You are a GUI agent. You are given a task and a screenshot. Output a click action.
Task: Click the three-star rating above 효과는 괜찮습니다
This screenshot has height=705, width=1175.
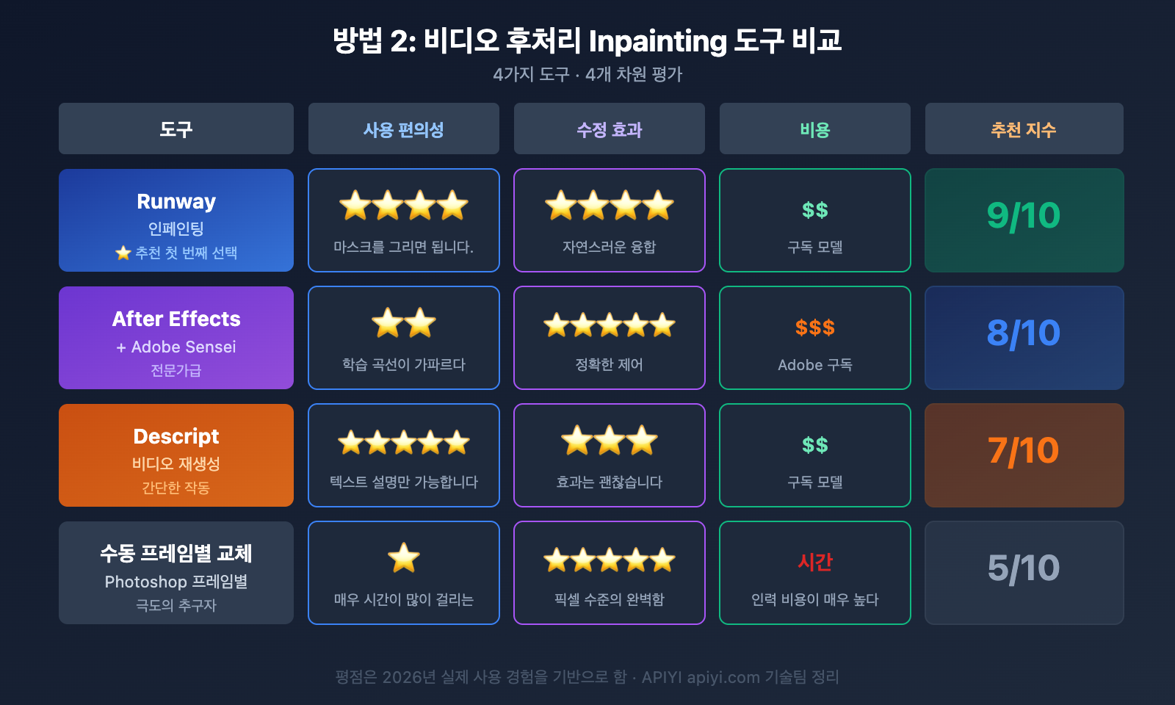click(x=610, y=441)
